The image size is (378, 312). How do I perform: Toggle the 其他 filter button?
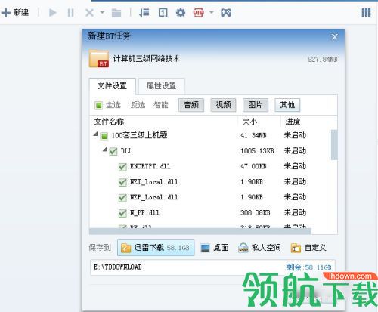pyautogui.click(x=287, y=105)
